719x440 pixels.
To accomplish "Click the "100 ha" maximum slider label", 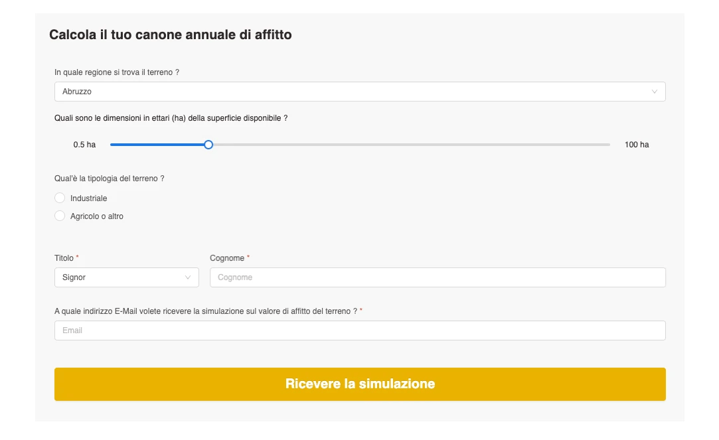I will pos(637,145).
